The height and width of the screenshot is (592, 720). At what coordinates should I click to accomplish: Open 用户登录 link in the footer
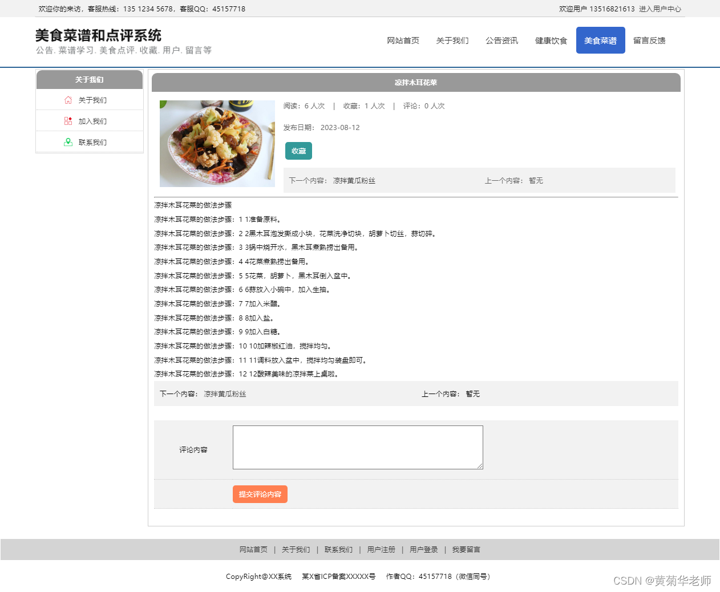[x=423, y=549]
